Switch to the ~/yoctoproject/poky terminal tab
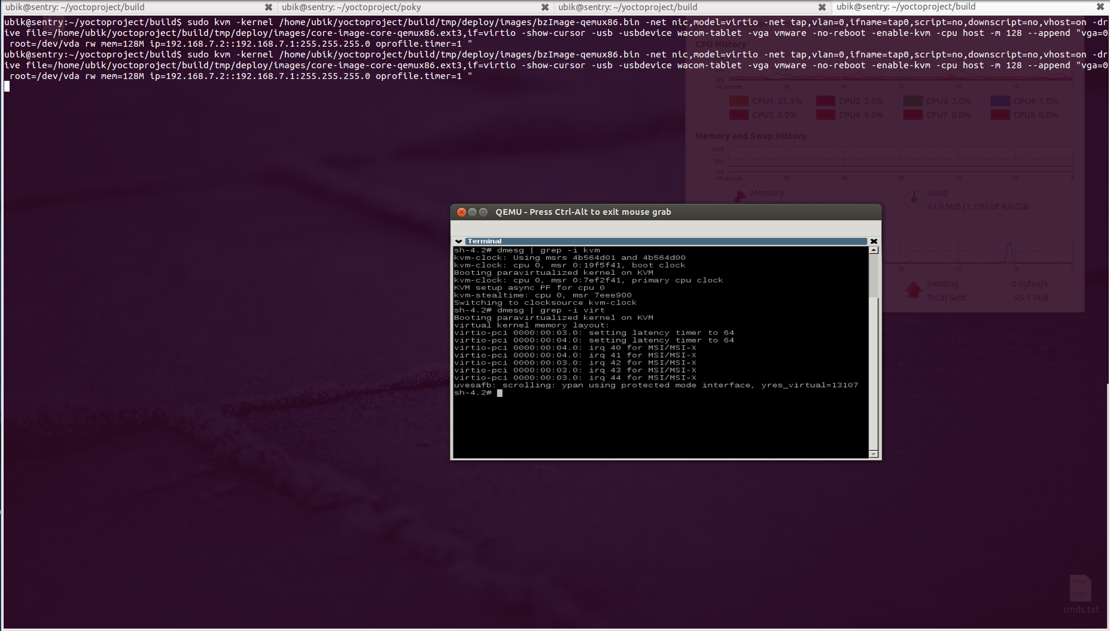Image resolution: width=1110 pixels, height=631 pixels. (x=351, y=7)
